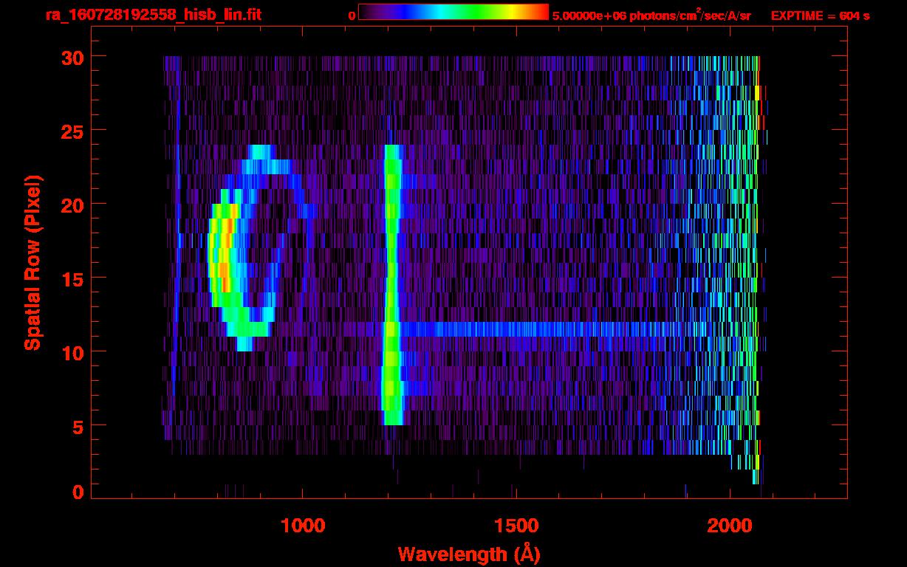Click the EXPTIME = 604 s label

pos(820,16)
